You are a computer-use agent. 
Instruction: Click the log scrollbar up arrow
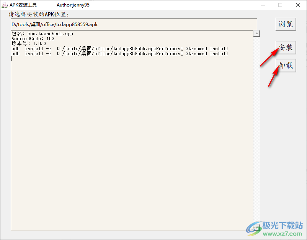(256, 33)
